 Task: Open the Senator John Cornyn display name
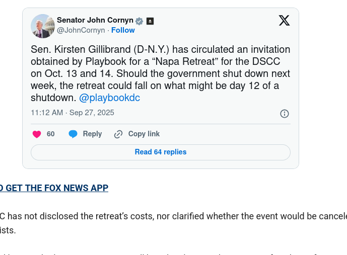click(95, 21)
